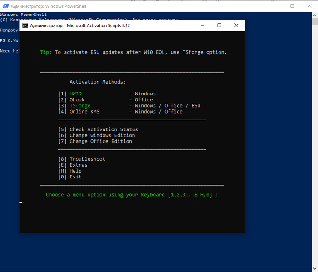
Task: Click the Troubleshoot option line
Action: pyautogui.click(x=82, y=159)
